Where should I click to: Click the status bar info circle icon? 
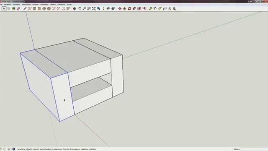point(5,149)
